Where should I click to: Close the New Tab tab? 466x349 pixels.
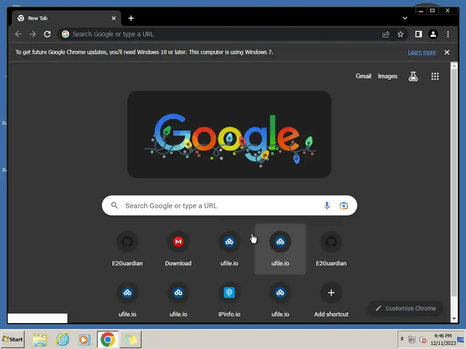pyautogui.click(x=113, y=18)
